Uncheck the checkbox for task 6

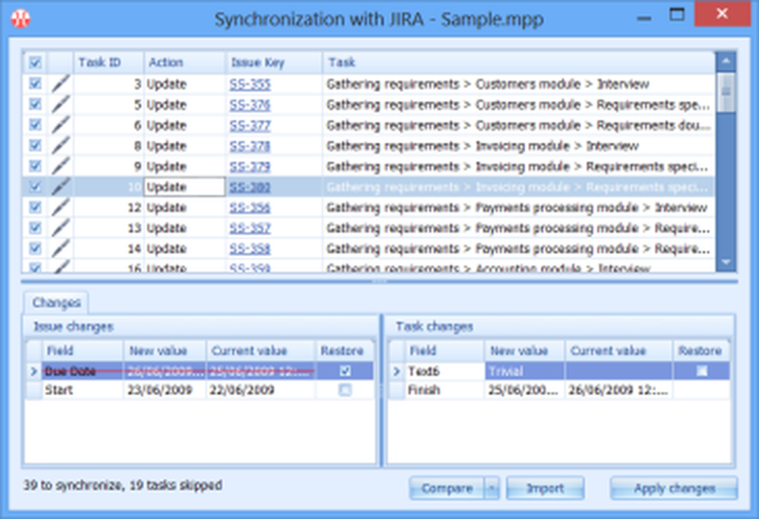click(35, 125)
